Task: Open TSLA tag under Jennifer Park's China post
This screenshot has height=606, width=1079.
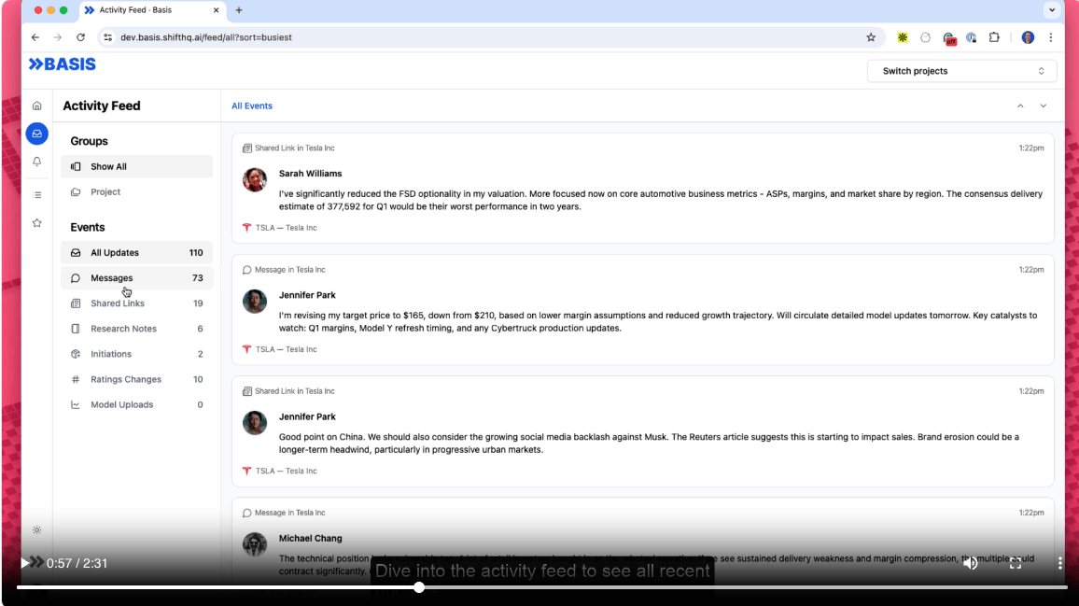Action: coord(279,471)
